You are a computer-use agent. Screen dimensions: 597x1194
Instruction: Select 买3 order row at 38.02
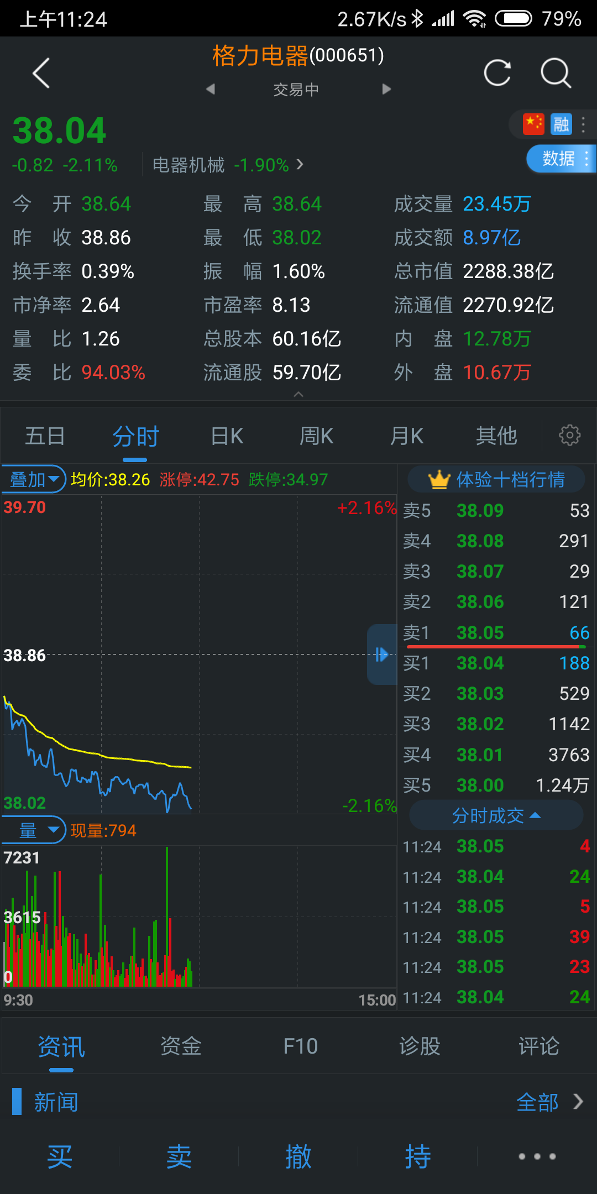click(x=496, y=724)
